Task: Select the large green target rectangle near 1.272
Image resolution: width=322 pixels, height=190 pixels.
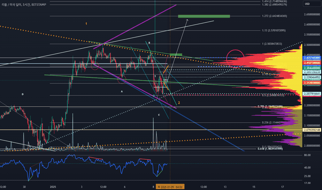Action: tap(204, 16)
